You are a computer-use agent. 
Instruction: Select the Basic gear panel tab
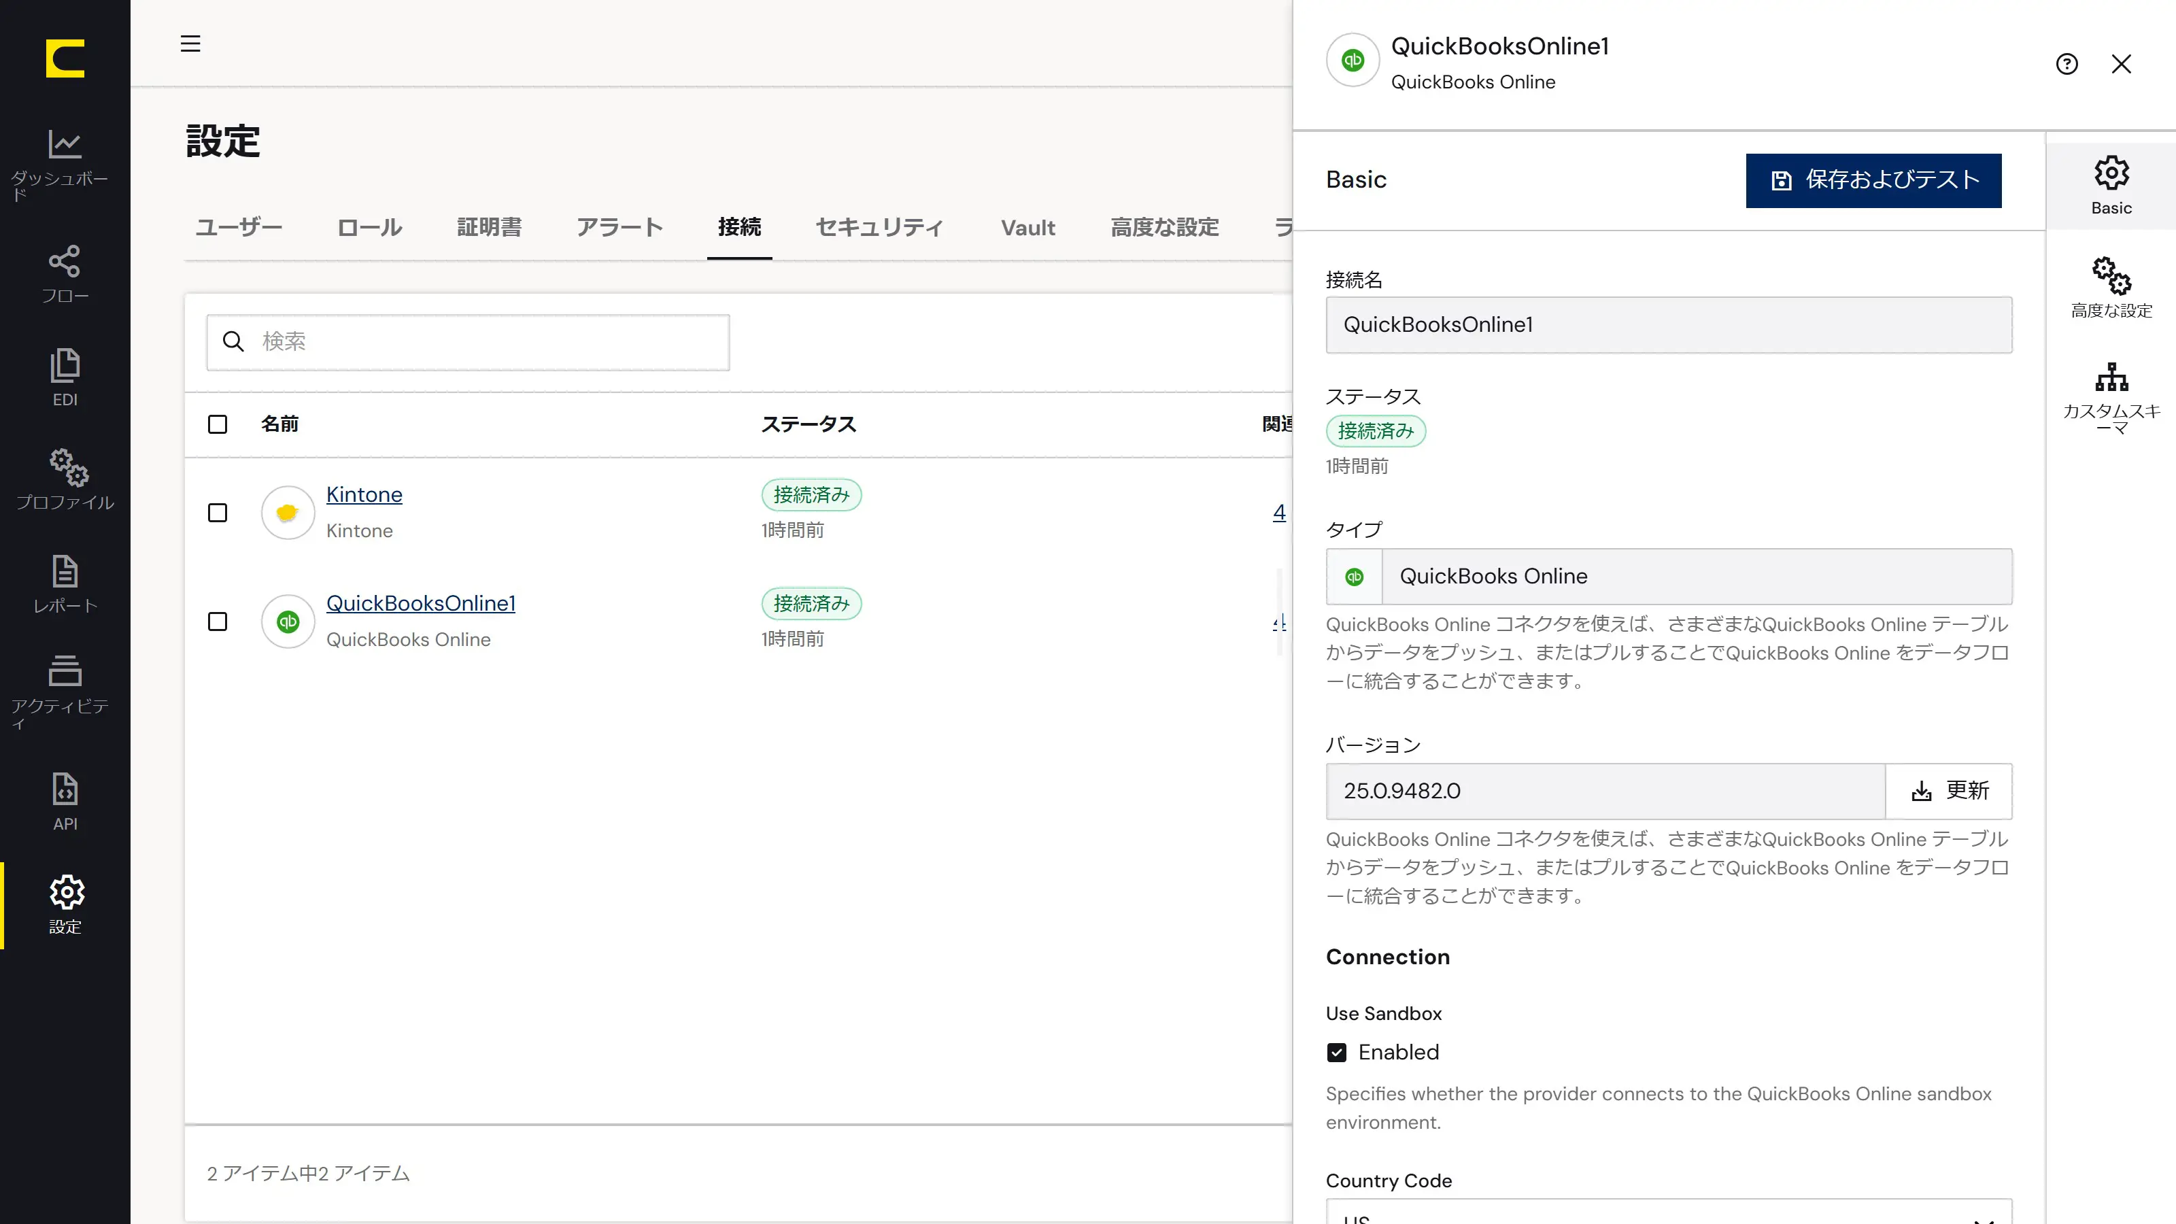2111,186
